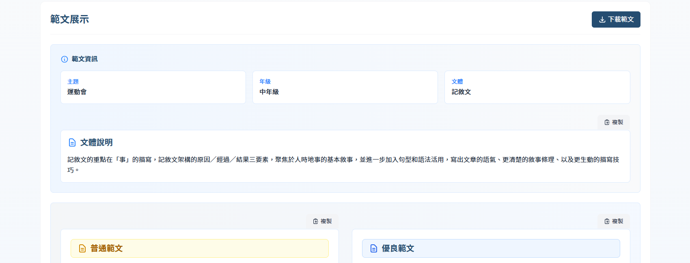Screen dimensions: 690x263
Task: Click the 文體說明 heading text
Action: pos(97,142)
